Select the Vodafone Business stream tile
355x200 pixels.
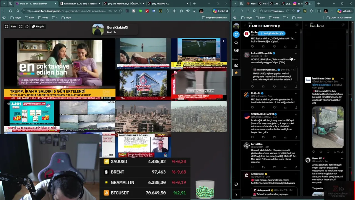[143, 84]
